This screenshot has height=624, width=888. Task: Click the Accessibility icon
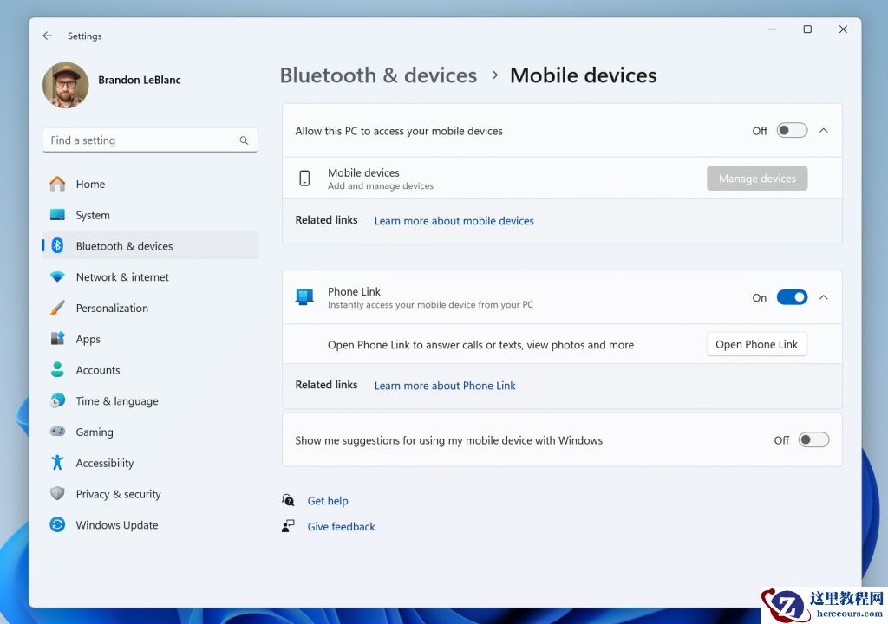click(56, 463)
